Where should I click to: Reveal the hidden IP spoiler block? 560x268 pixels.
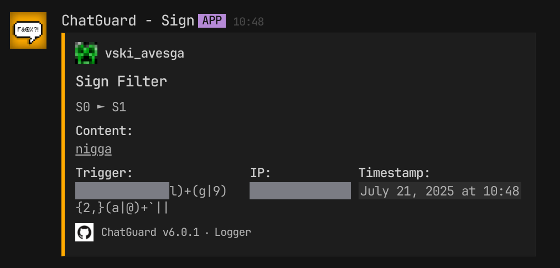(x=300, y=191)
